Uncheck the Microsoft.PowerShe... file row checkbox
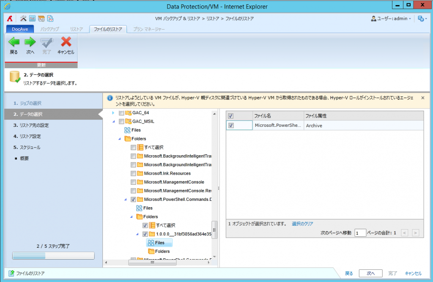433x282 pixels. point(231,126)
